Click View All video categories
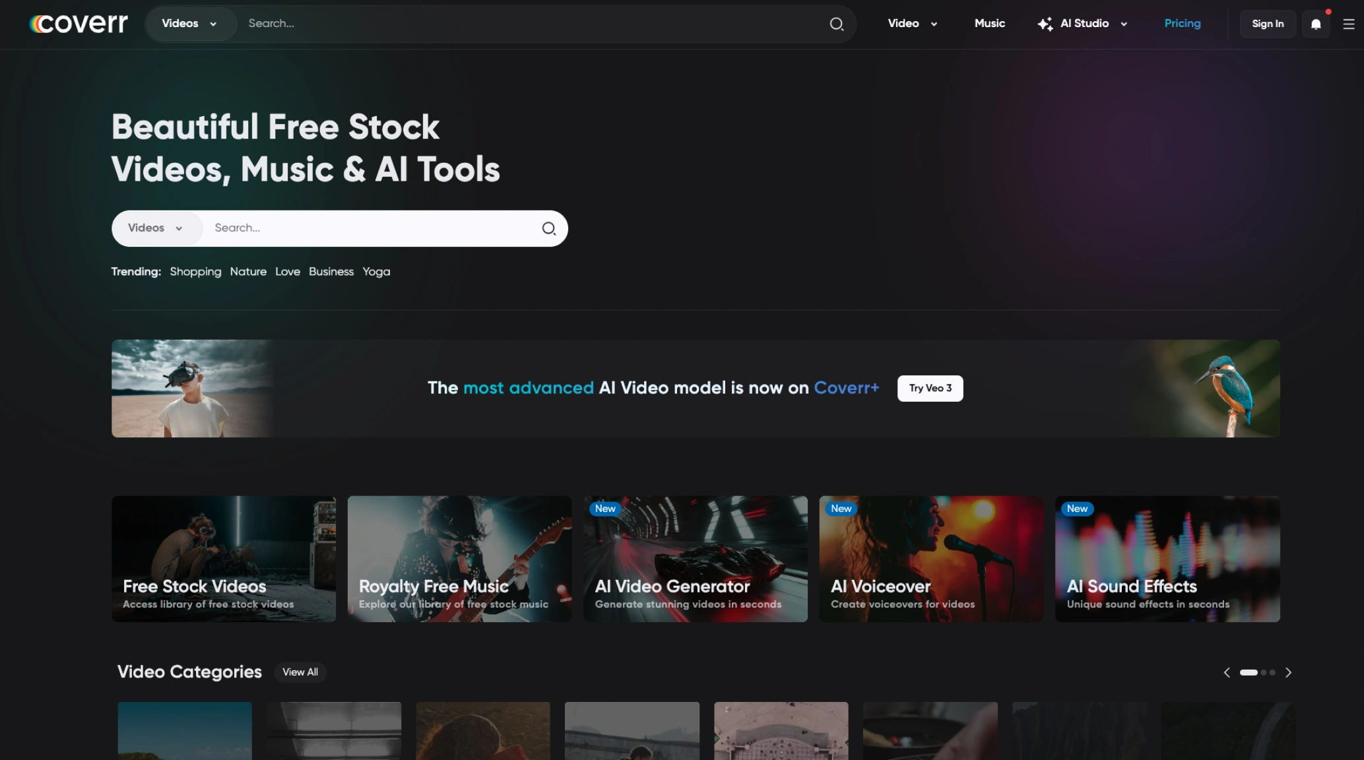This screenshot has width=1364, height=760. pos(300,672)
